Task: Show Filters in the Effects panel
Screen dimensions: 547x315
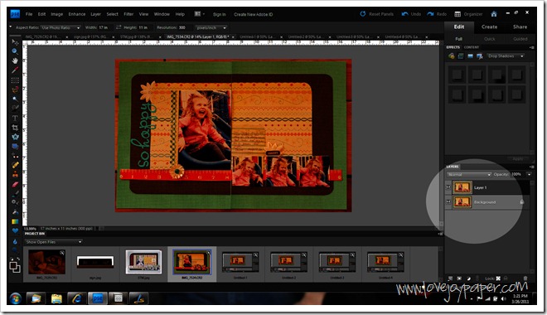Action: coord(452,56)
